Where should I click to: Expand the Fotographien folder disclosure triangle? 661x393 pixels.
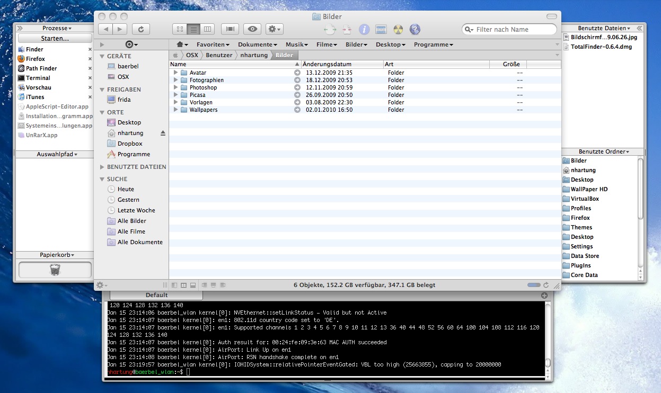click(x=175, y=80)
